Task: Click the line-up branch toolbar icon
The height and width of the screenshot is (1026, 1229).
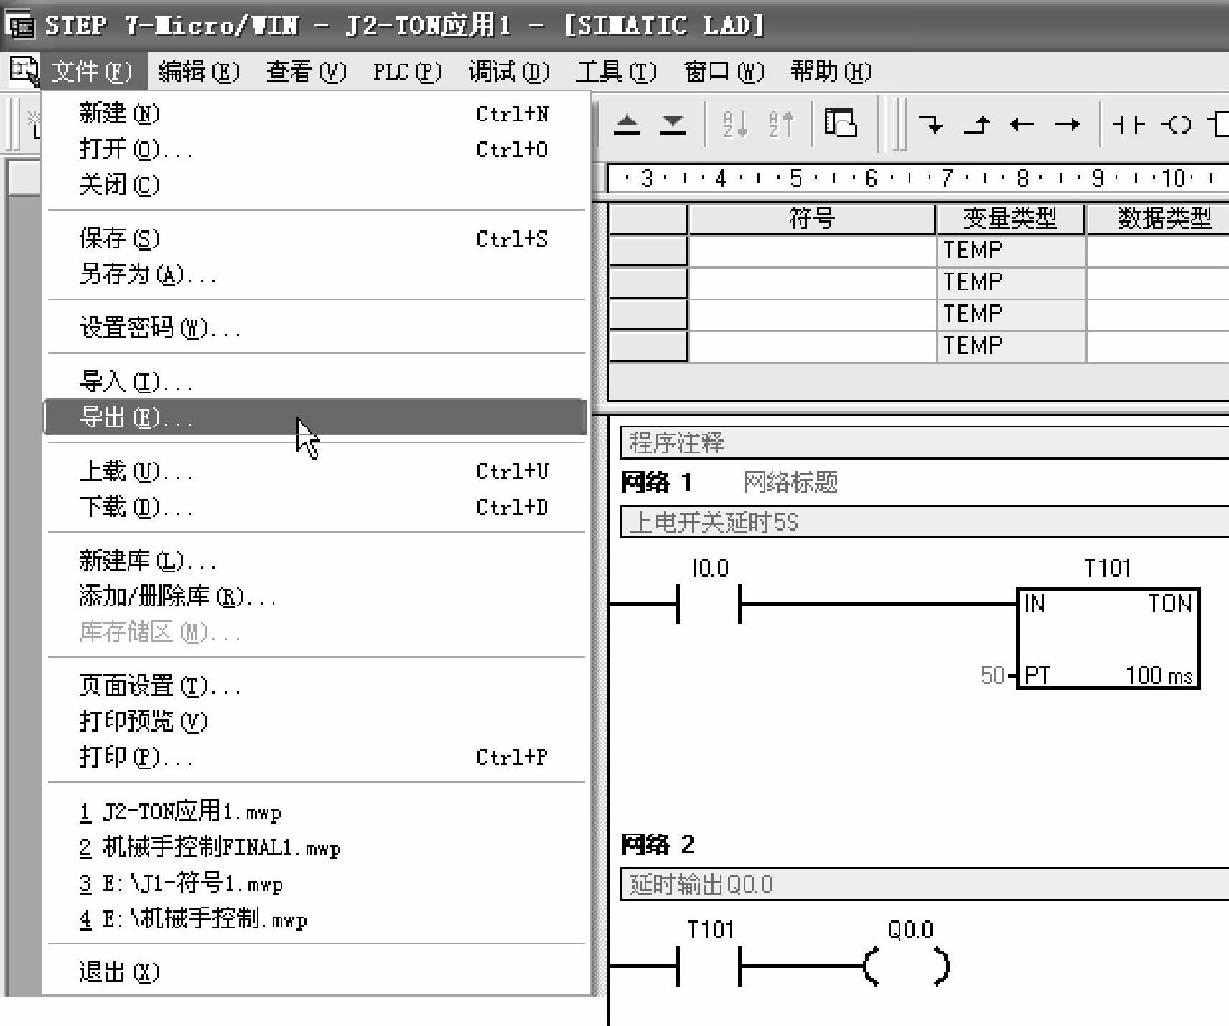Action: (977, 125)
